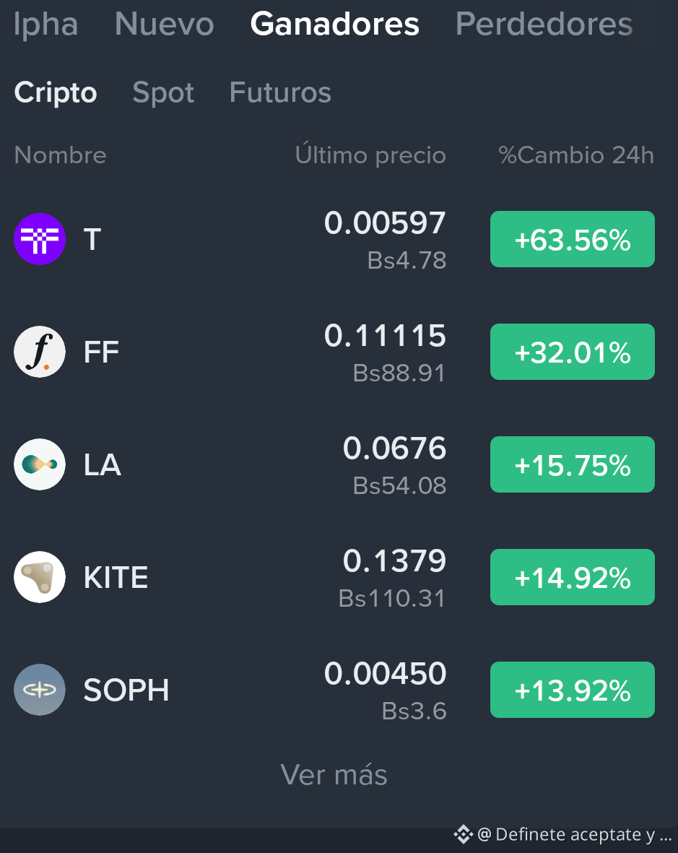Click the Binance logo in footer
The image size is (678, 853).
click(464, 834)
